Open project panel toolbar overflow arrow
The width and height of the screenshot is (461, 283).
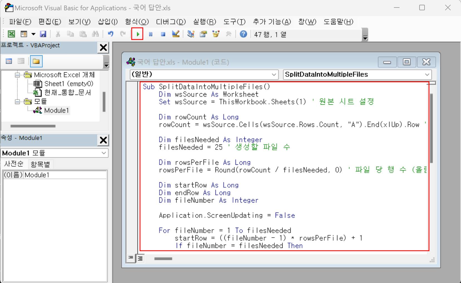click(x=106, y=62)
